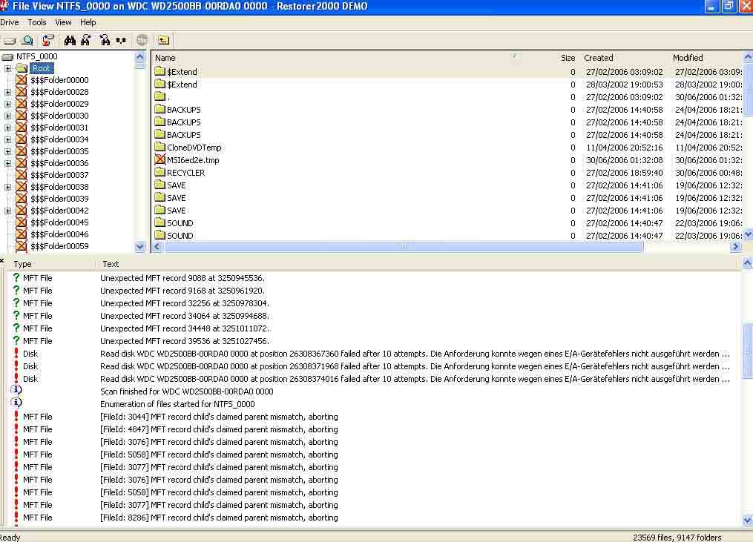Viewport: 753px width, 542px height.
Task: Select the MSI6ed2e.tmp file name
Action: click(x=193, y=160)
